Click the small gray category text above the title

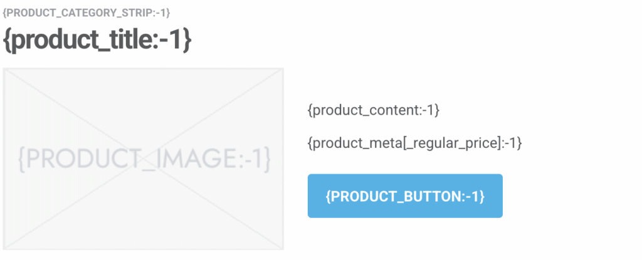(87, 13)
